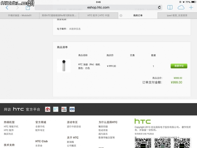Add a new tab with plus icon
The width and height of the screenshot is (197, 148).
[191, 8]
